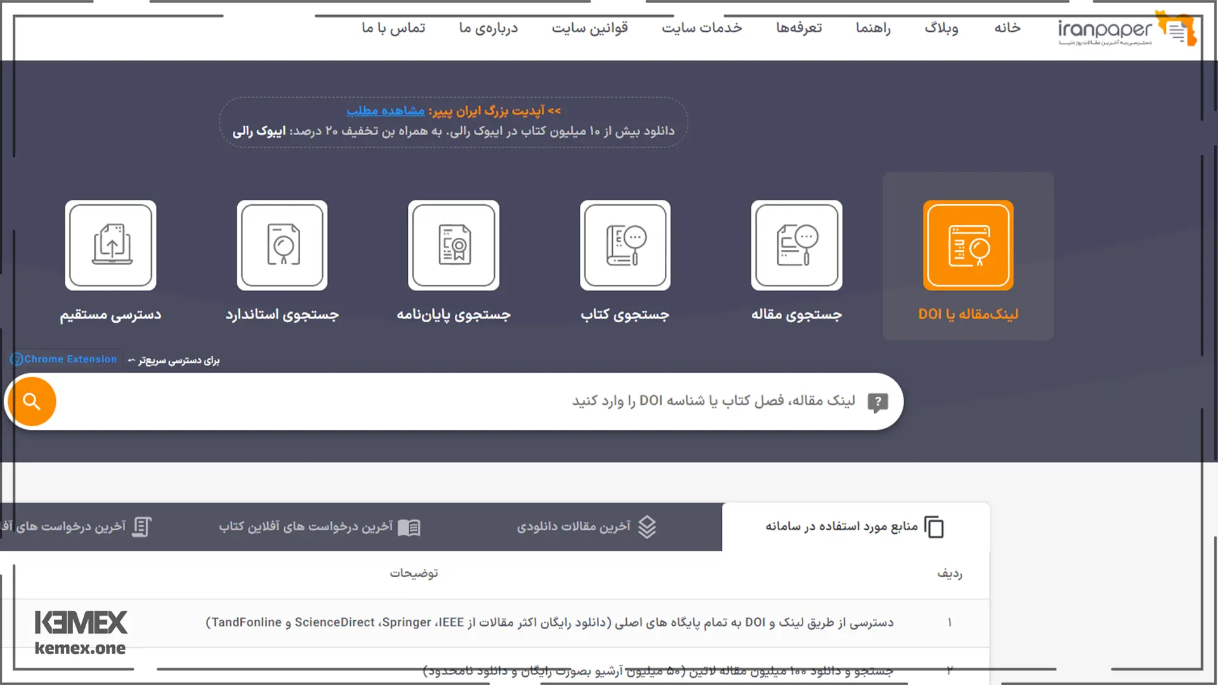1218x685 pixels.
Task: Click the توضیحات column header
Action: coord(414,573)
